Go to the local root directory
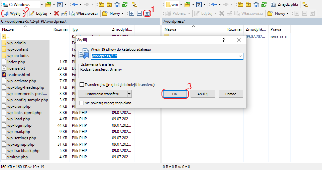 (x=109, y=4)
